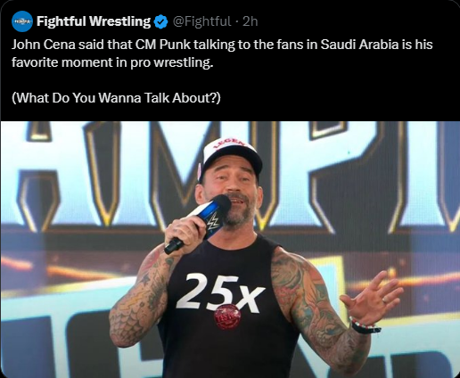Open the Fightful Wrestling display name
This screenshot has width=460, height=378.
94,21
